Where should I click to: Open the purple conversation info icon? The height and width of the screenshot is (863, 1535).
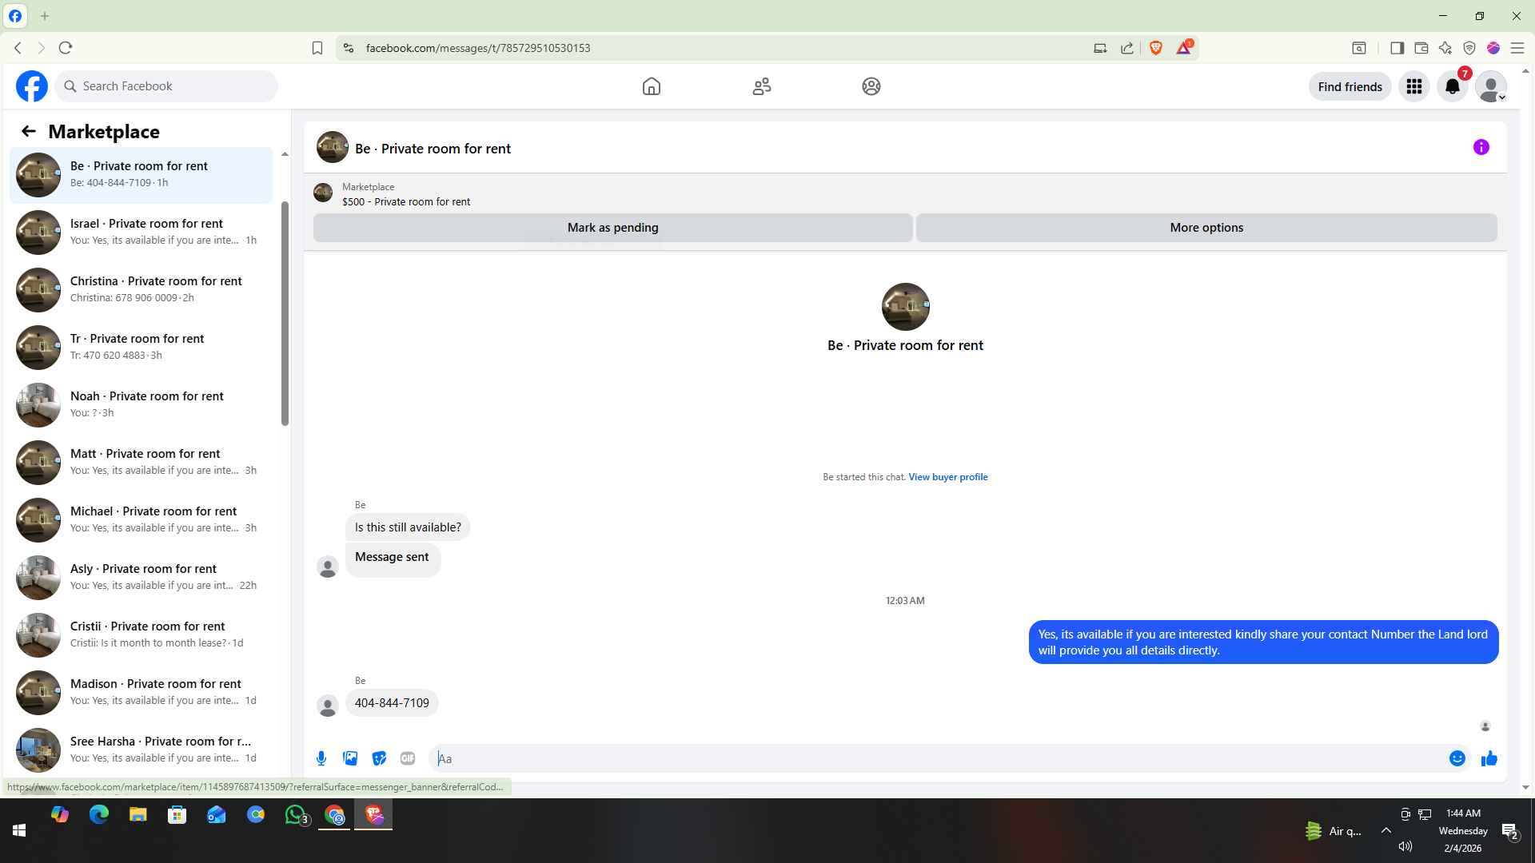pos(1481,147)
